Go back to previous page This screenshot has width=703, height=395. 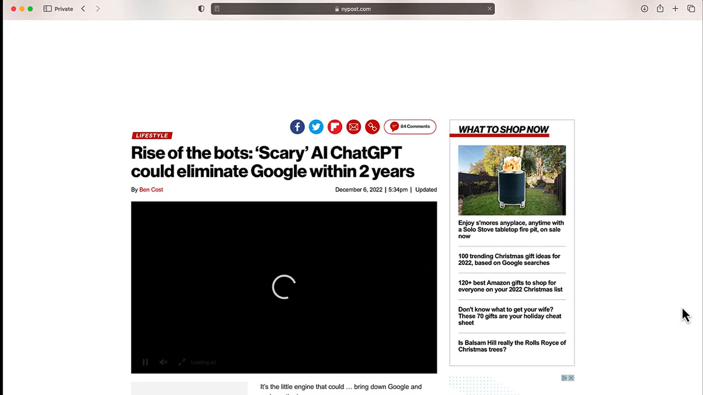click(83, 9)
